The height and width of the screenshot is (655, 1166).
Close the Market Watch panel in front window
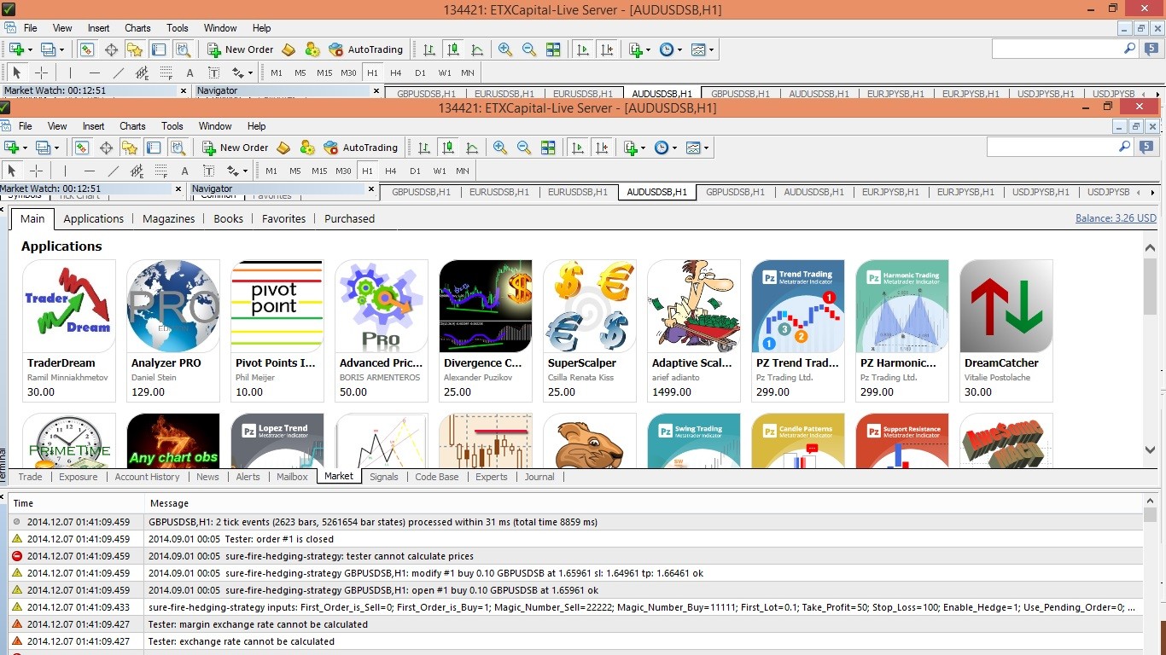point(178,188)
